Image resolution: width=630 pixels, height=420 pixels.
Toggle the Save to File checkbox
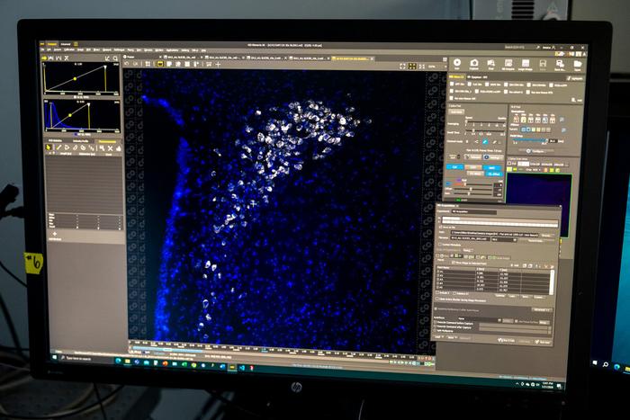click(439, 227)
